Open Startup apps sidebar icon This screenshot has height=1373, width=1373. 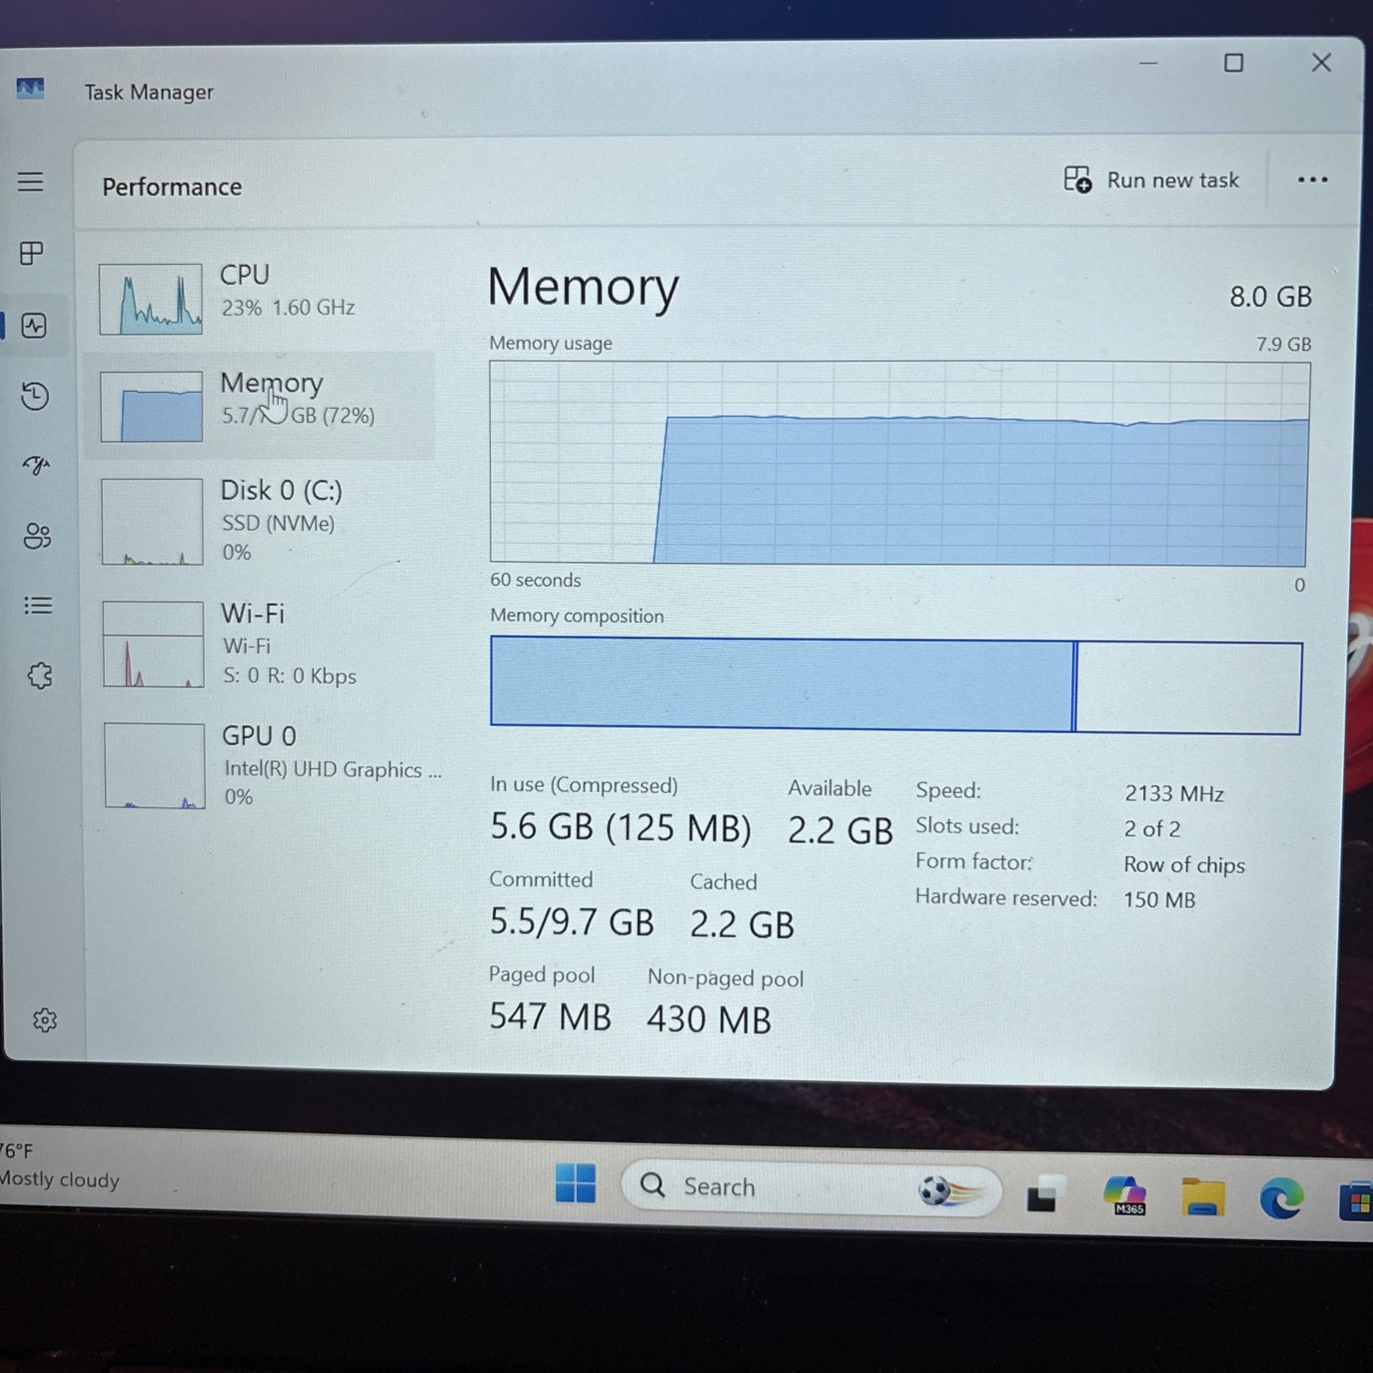(36, 465)
